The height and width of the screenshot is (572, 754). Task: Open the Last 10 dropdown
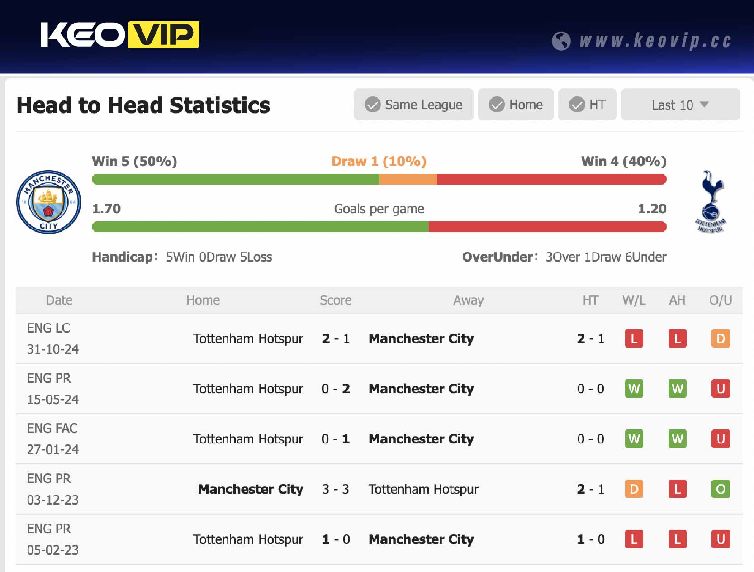point(680,105)
